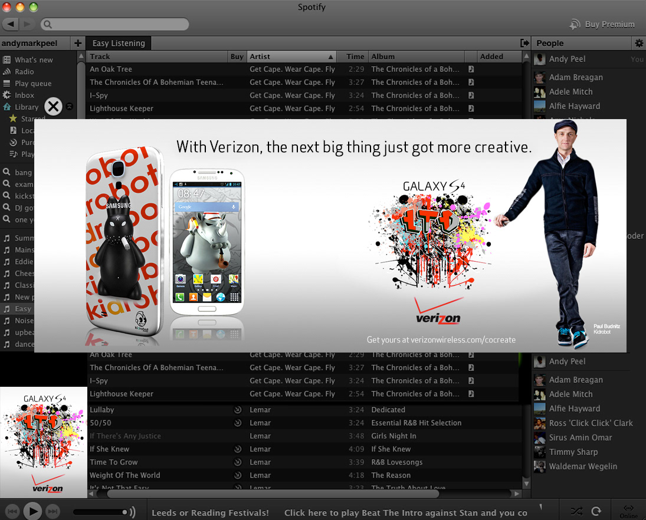Open People panel settings gear
Image resolution: width=646 pixels, height=520 pixels.
click(x=638, y=43)
